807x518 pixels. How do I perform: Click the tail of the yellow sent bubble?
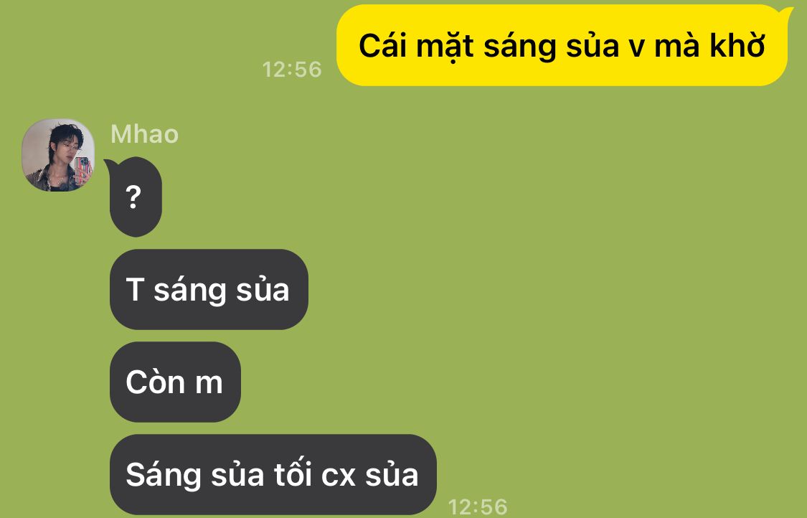click(x=786, y=12)
